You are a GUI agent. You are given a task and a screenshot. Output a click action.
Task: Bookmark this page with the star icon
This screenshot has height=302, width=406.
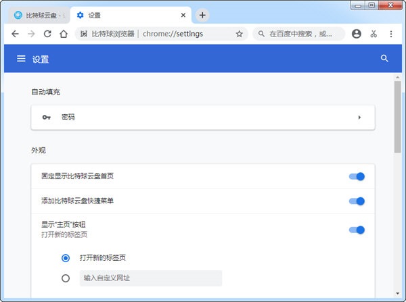coord(239,34)
